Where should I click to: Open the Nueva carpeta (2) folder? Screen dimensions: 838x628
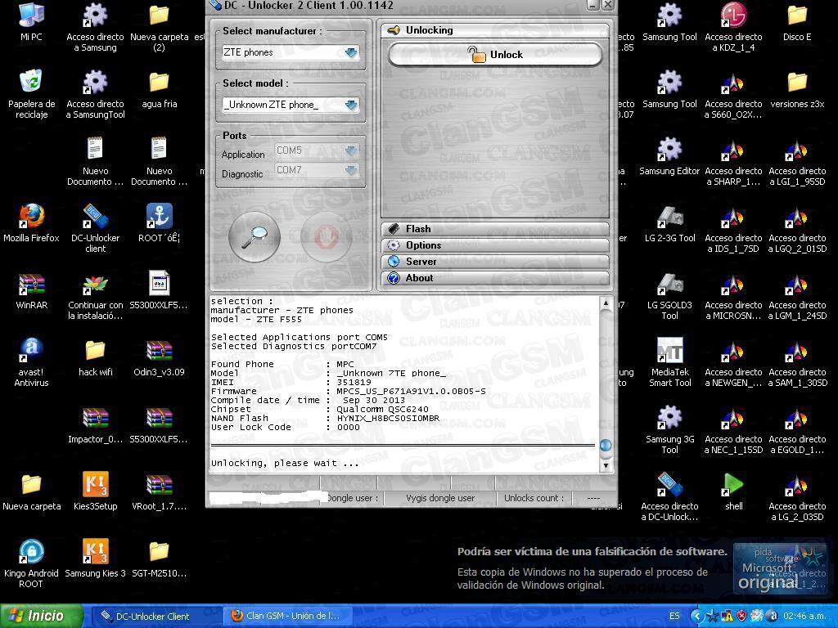click(x=160, y=27)
